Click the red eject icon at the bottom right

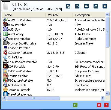click(106, 105)
